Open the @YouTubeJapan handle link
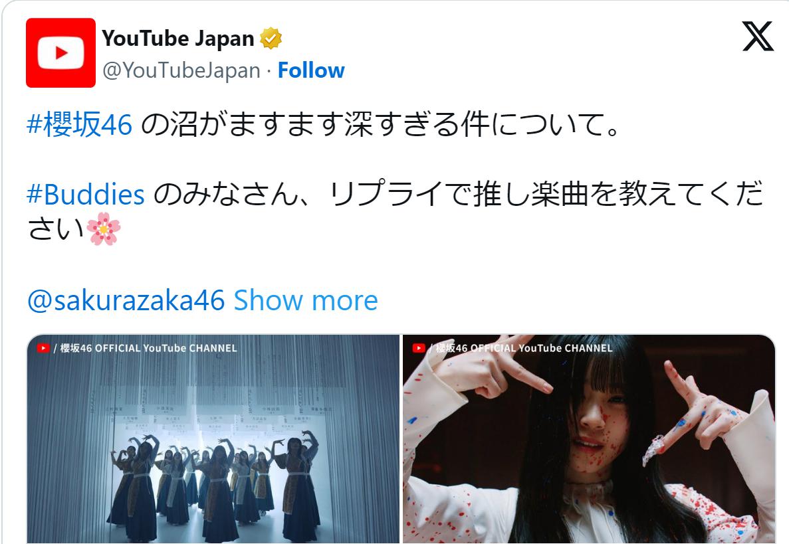Image resolution: width=789 pixels, height=544 pixels. [x=181, y=71]
